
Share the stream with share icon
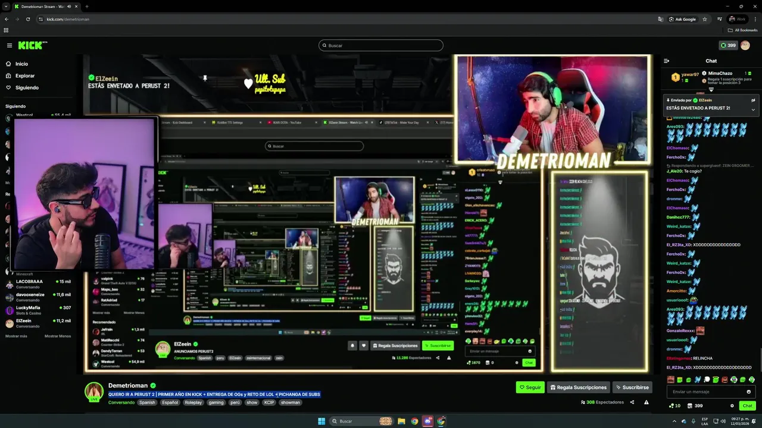(632, 402)
